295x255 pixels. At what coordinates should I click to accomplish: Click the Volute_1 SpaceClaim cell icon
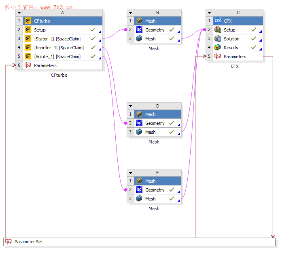pyautogui.click(x=28, y=56)
